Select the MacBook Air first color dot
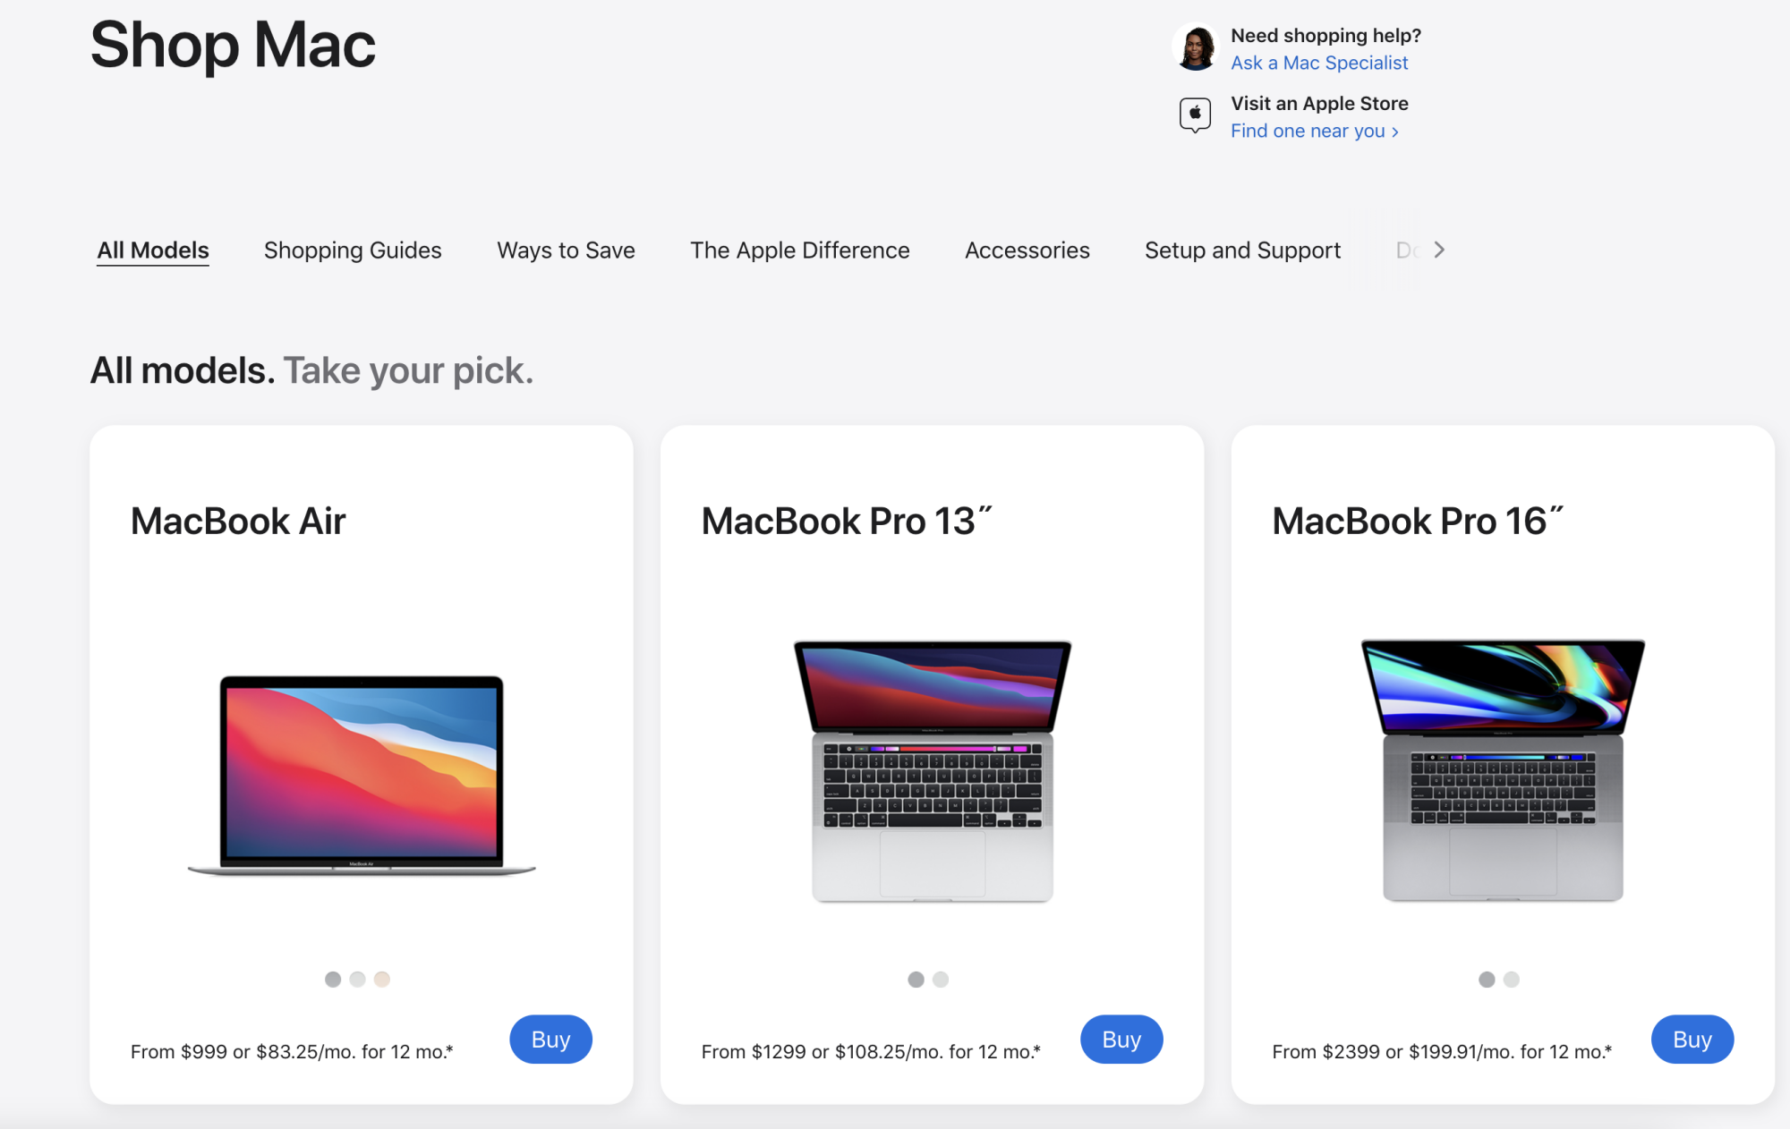 [x=333, y=978]
